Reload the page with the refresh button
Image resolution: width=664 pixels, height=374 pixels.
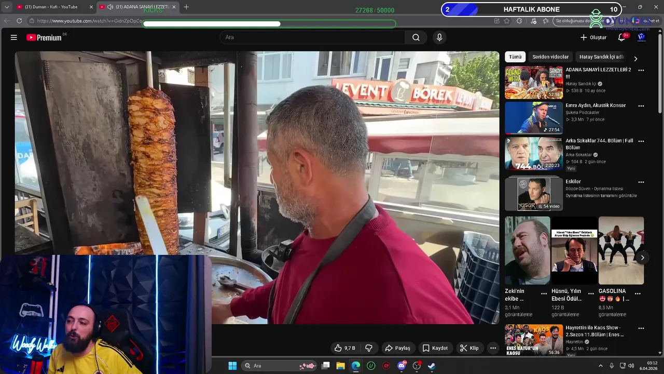pos(19,21)
